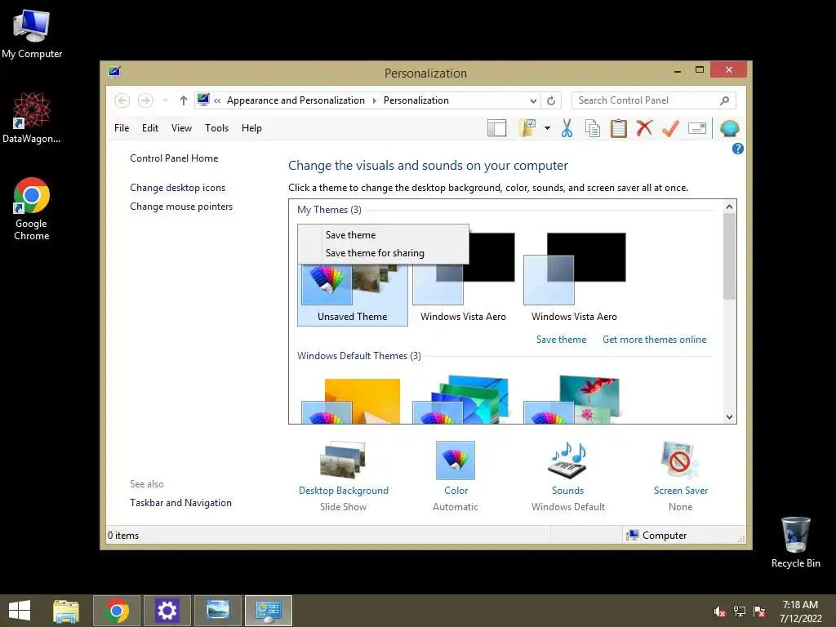This screenshot has width=836, height=627.
Task: Open help with the blue question mark
Action: (x=738, y=149)
